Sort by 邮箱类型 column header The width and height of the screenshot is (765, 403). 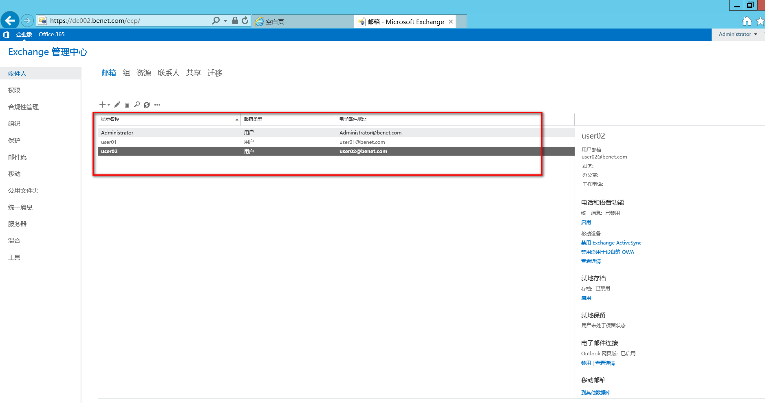[288, 119]
